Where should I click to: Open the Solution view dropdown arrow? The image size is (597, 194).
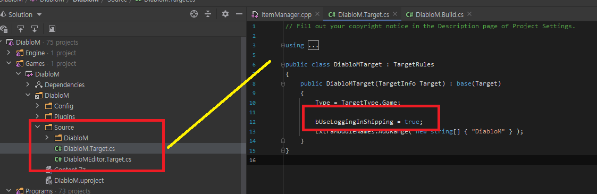coord(39,15)
